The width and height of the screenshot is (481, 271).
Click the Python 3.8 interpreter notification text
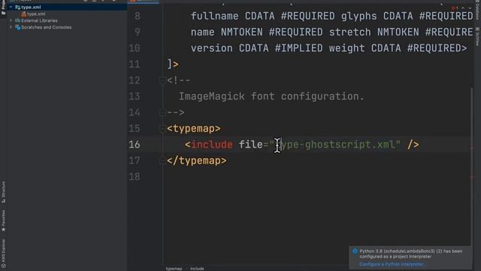[411, 254]
